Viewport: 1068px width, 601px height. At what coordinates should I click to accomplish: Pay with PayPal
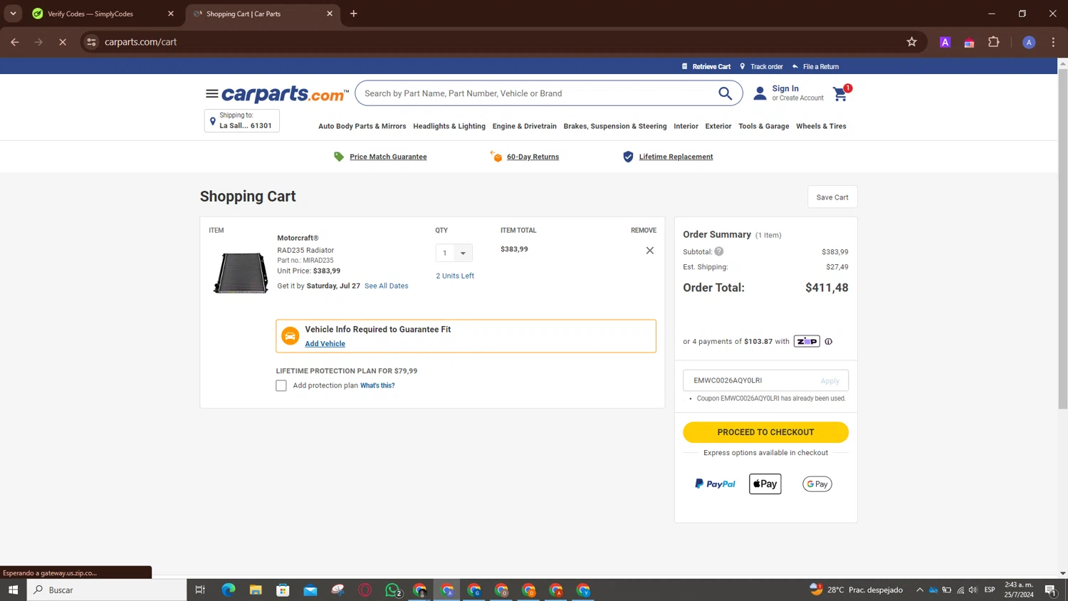click(x=715, y=484)
